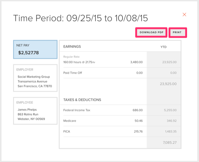Click Transamerica Avenue address line
199x162 pixels.
(x=32, y=81)
